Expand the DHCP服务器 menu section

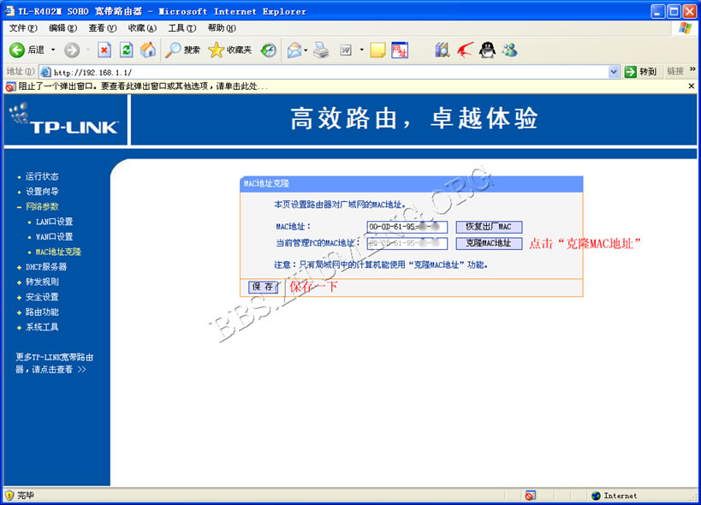point(19,267)
